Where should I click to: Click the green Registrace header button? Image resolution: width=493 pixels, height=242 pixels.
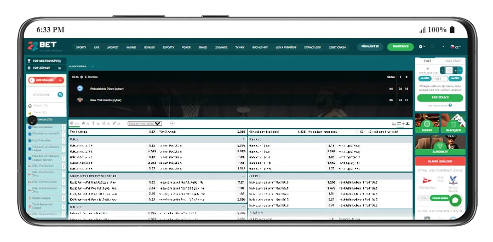(401, 47)
